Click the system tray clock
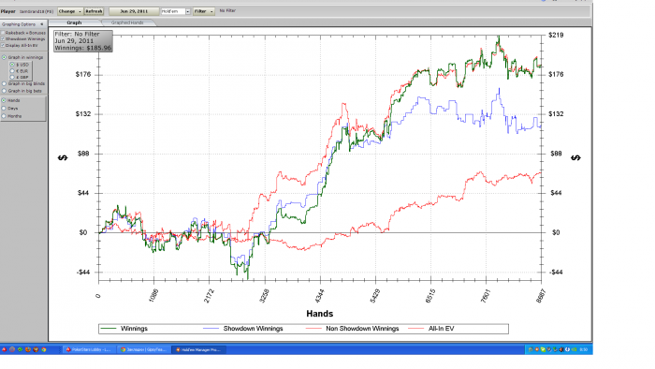Viewport: 655px width, 369px height. (584, 349)
